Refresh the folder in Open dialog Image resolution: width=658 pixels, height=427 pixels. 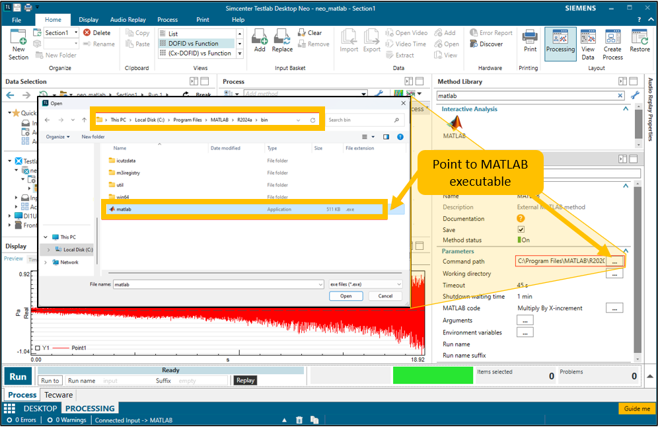[312, 120]
